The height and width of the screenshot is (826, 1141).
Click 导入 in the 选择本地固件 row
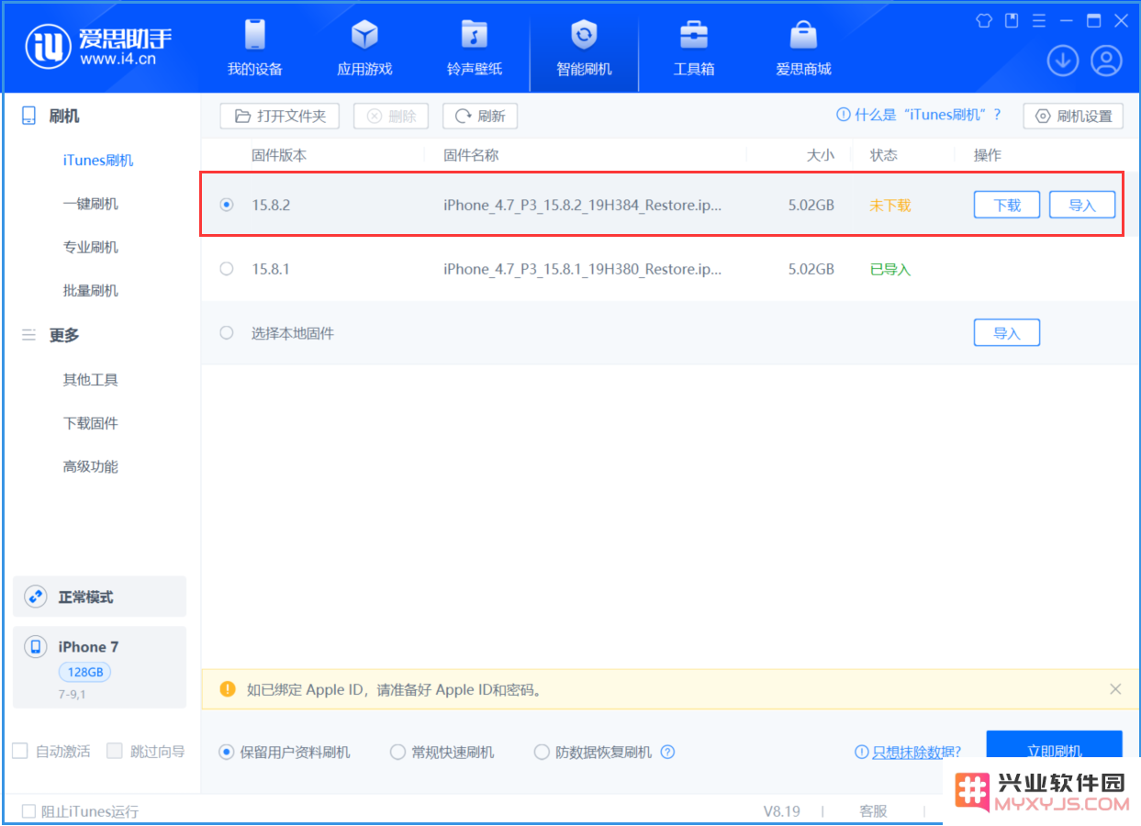[1007, 333]
